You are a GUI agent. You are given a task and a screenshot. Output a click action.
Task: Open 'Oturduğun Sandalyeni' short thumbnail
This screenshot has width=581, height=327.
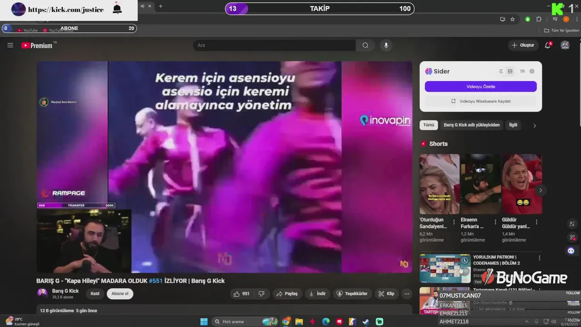(x=439, y=184)
